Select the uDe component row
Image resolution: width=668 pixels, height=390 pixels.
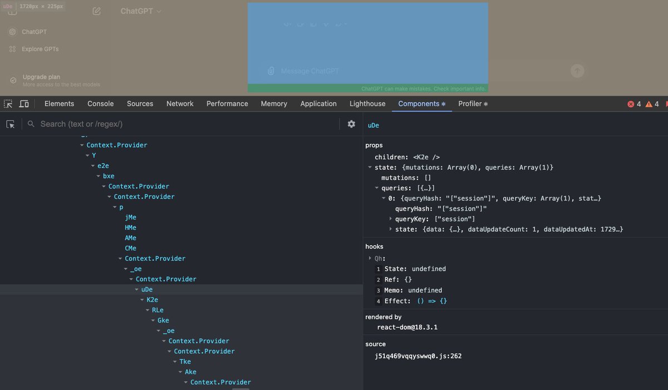click(181, 290)
